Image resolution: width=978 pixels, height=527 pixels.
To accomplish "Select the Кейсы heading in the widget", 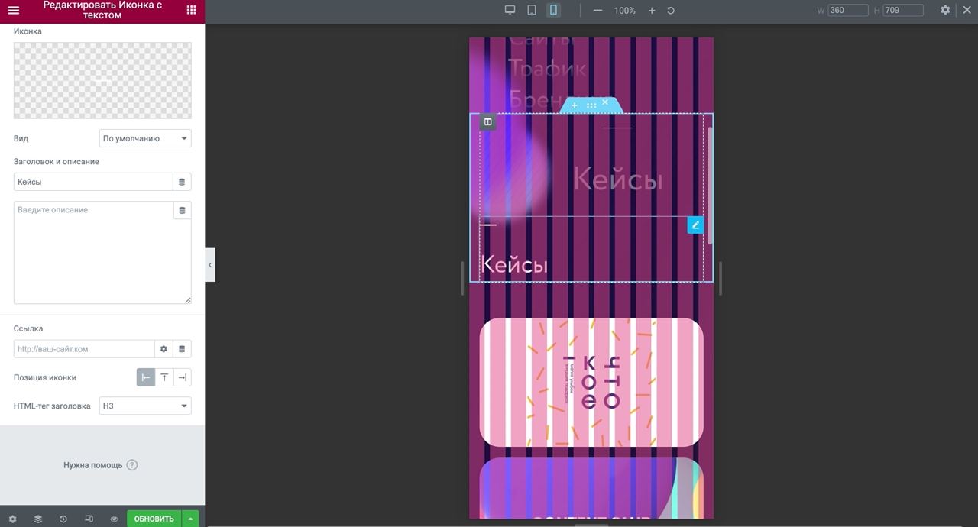I will [x=514, y=265].
